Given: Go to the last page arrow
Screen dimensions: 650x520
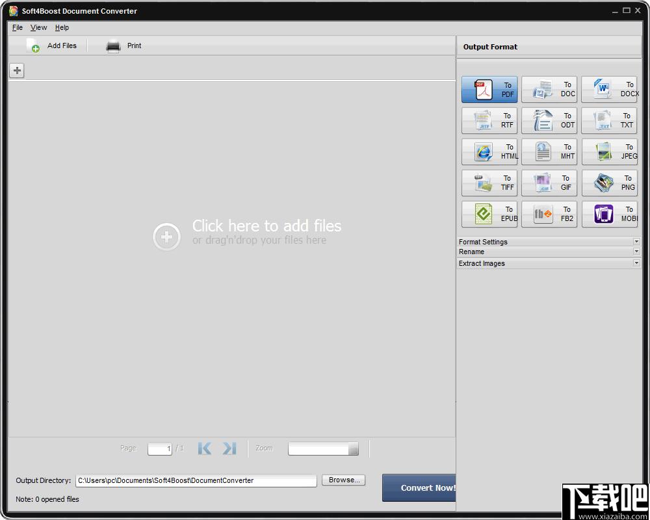Looking at the screenshot, I should pos(229,448).
